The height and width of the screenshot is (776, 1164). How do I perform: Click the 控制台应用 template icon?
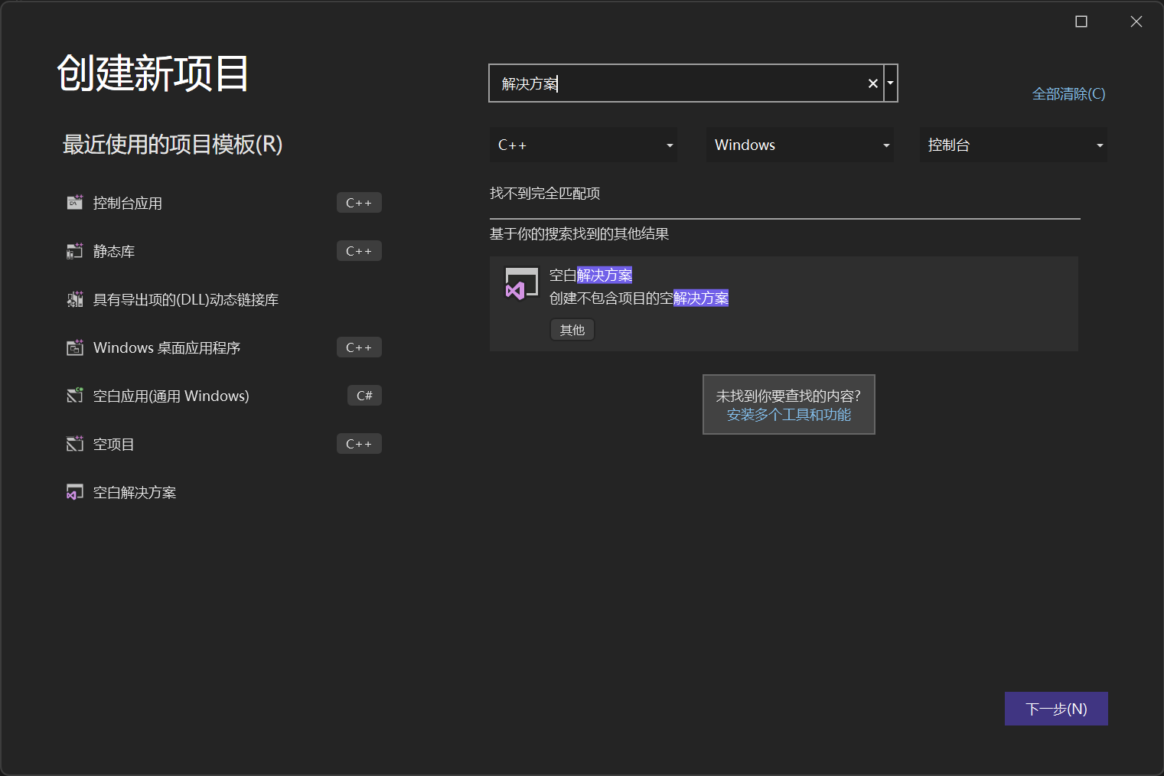point(74,203)
